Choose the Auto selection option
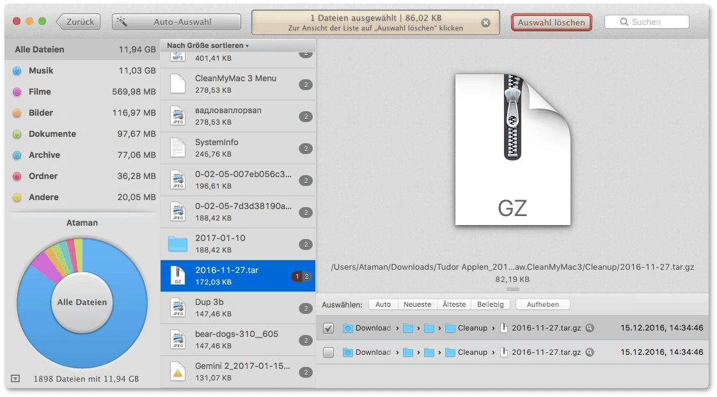 (x=383, y=304)
